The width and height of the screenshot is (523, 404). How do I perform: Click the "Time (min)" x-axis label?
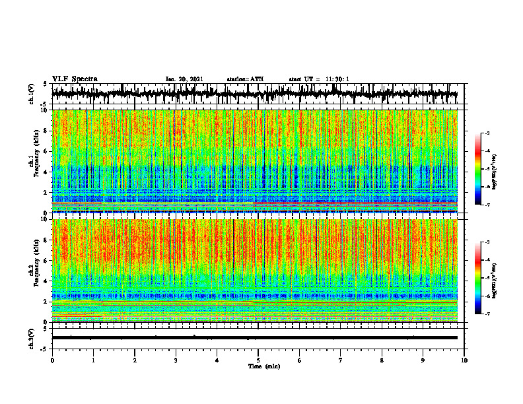pos(264,366)
